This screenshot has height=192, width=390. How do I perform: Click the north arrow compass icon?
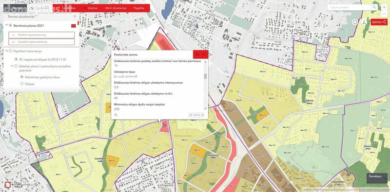click(x=364, y=22)
